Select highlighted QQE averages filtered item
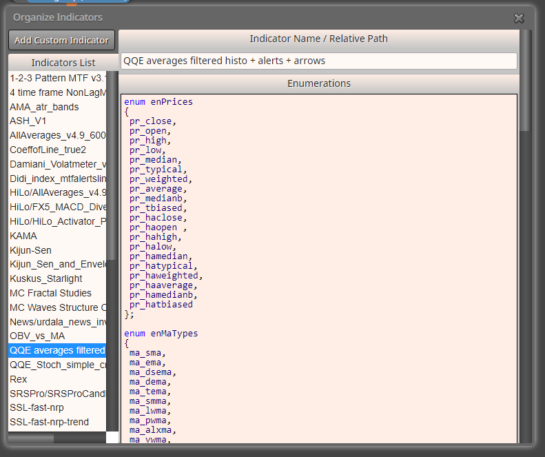Viewport: 545px width, 457px height. coord(57,350)
